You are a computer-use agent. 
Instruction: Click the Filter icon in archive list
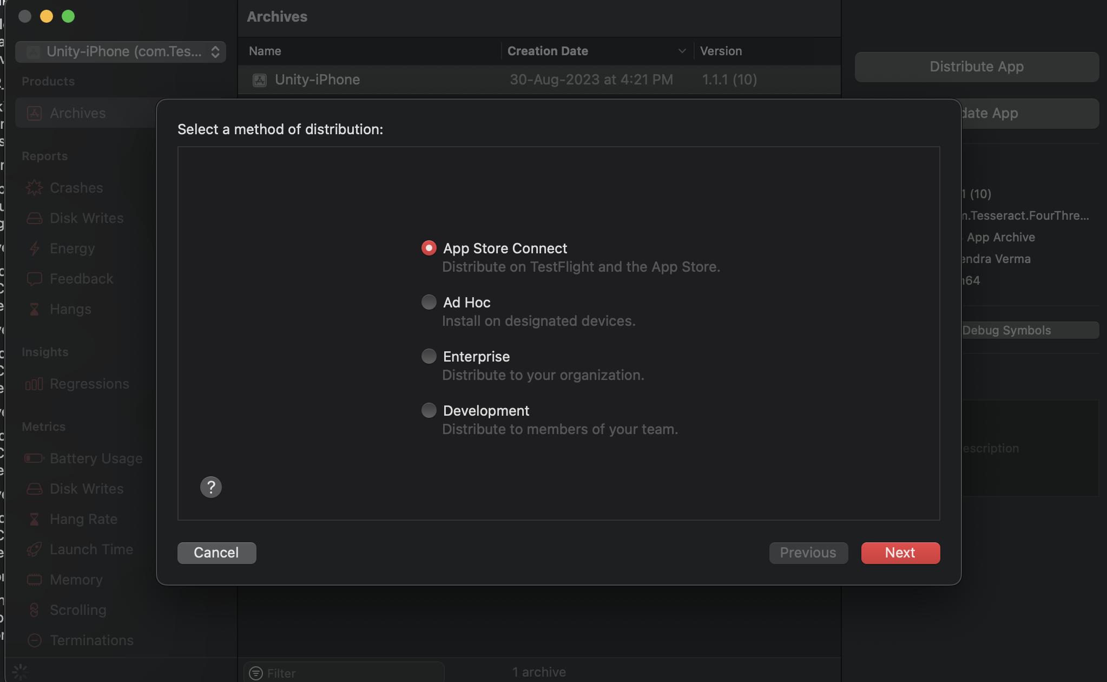[x=255, y=673]
